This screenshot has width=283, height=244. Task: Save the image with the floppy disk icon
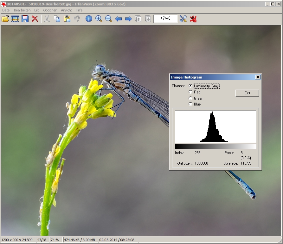coord(25,19)
